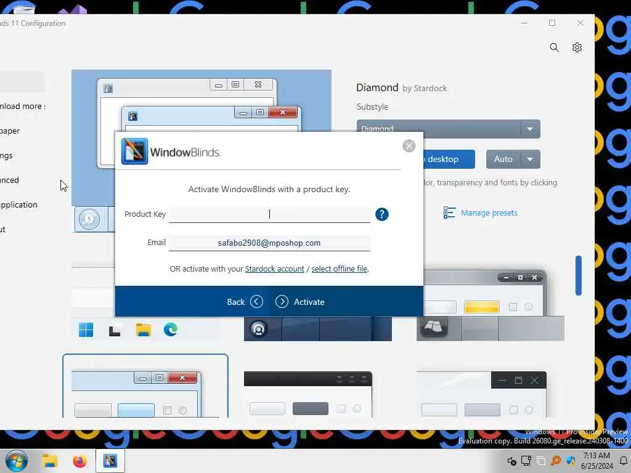The width and height of the screenshot is (631, 473).
Task: Click the Start orb on the taskbar
Action: [17, 461]
